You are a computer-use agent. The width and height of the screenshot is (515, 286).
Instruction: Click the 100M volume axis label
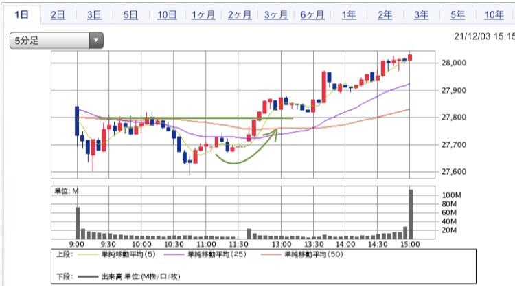tap(451, 195)
